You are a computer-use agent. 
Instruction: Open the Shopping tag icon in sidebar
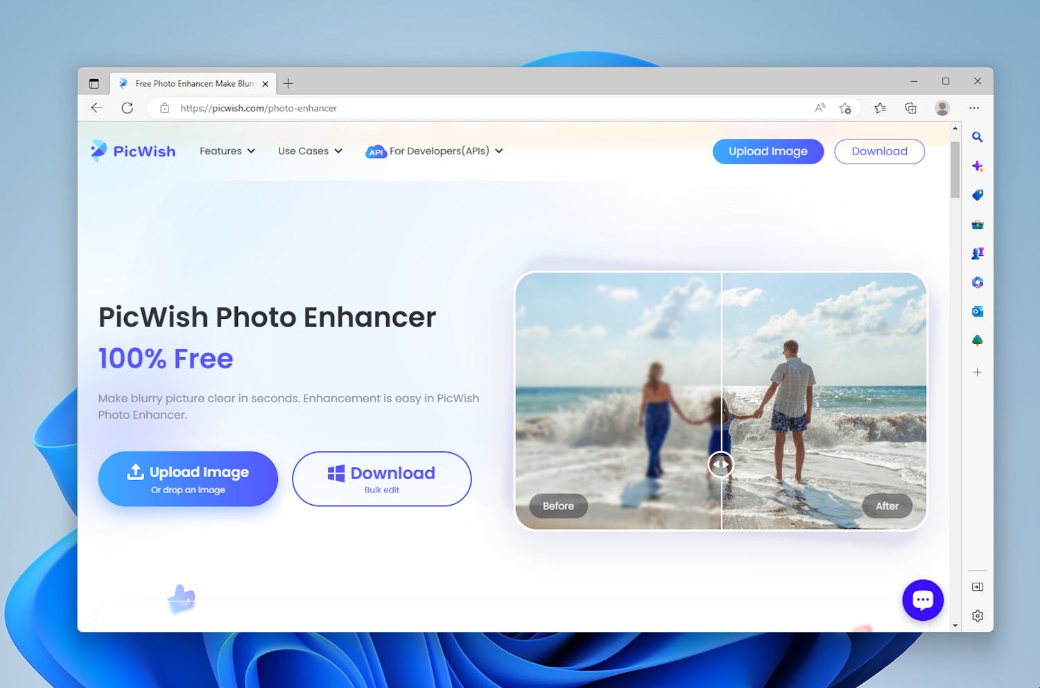click(977, 196)
